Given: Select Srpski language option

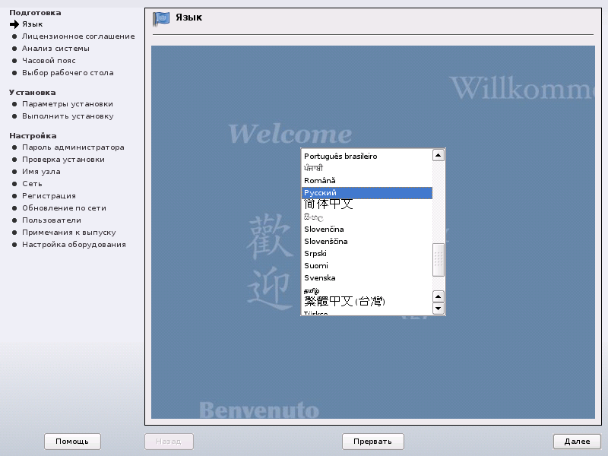Looking at the screenshot, I should [316, 253].
